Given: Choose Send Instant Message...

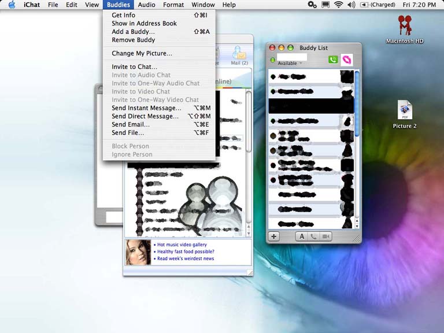Looking at the screenshot, I should pyautogui.click(x=159, y=108).
